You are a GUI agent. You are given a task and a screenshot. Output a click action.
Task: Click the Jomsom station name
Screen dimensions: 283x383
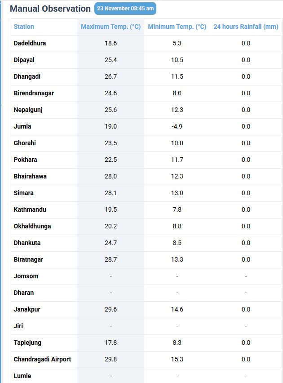coord(26,276)
